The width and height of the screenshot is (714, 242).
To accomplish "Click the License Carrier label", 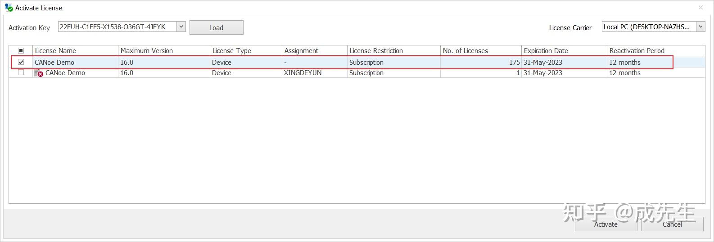I will pyautogui.click(x=570, y=28).
